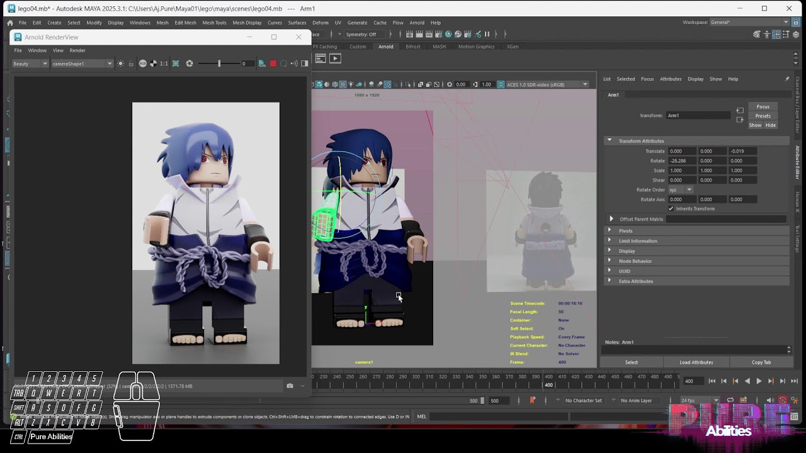The width and height of the screenshot is (806, 453).
Task: Click the isolate selection light icon in RenderView
Action: tap(120, 64)
